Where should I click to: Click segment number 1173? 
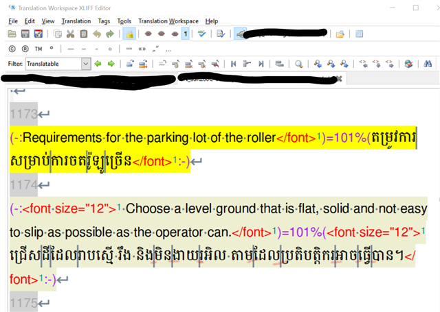click(24, 114)
